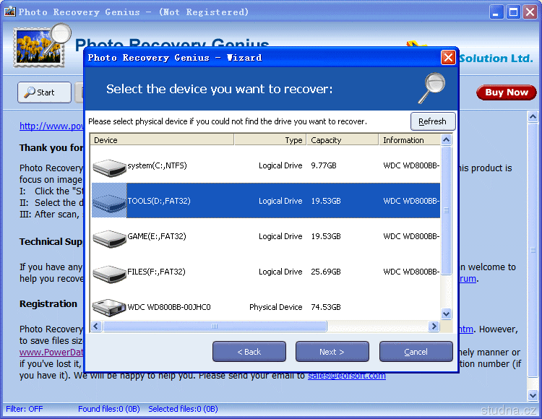Image resolution: width=542 pixels, height=419 pixels.
Task: Click Physical Device type cell
Action: (276, 307)
